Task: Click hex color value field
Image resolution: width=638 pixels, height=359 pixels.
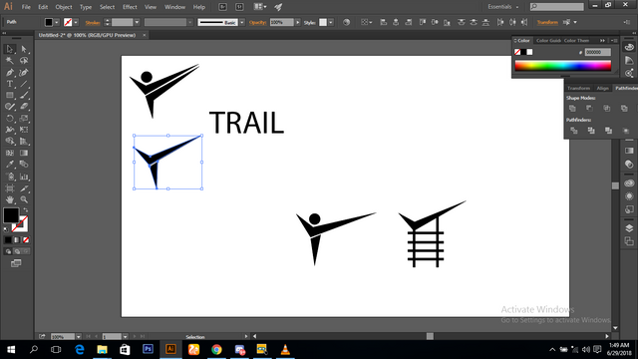Action: (x=598, y=52)
